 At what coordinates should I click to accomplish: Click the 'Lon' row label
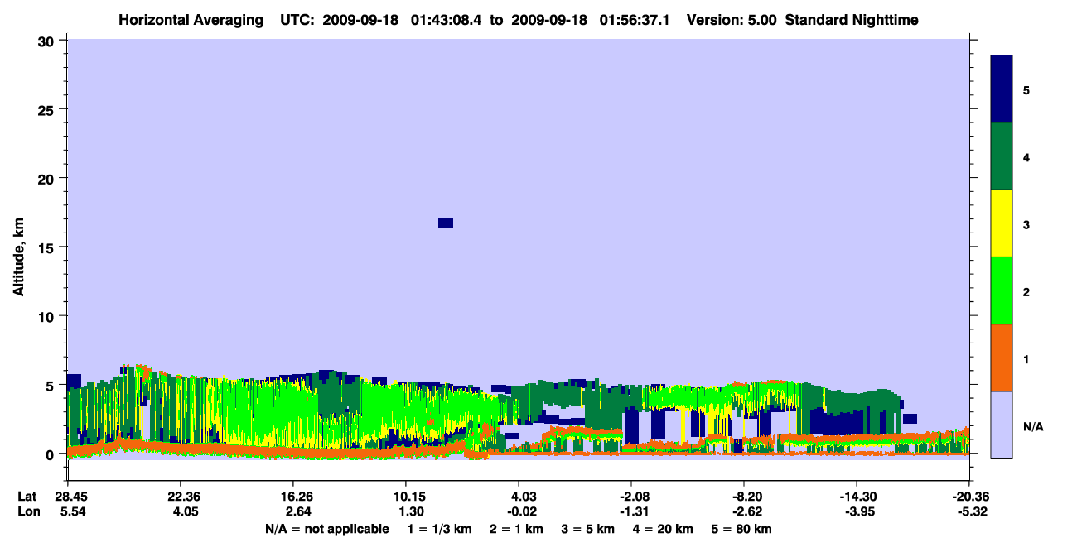click(x=27, y=511)
